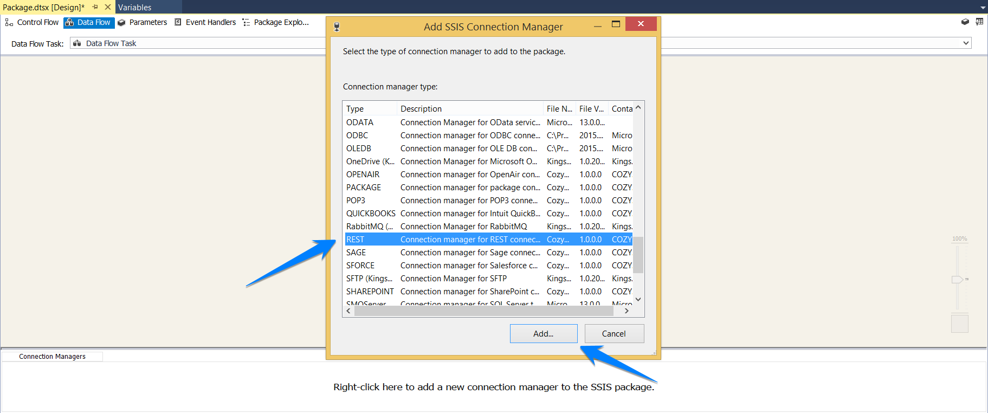The image size is (988, 413).
Task: Click the File V... column header
Action: point(592,108)
